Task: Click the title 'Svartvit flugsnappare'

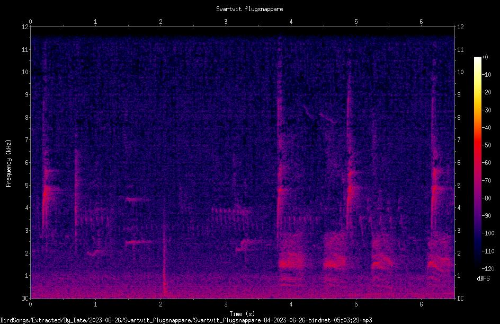Action: (249, 9)
